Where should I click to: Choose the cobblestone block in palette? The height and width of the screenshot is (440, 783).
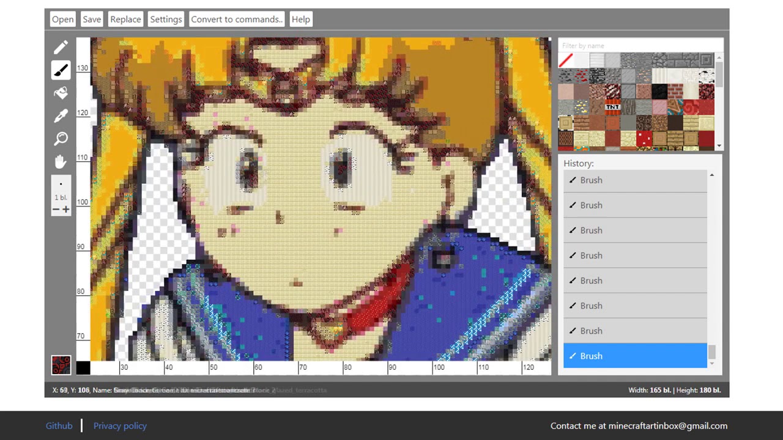[659, 60]
